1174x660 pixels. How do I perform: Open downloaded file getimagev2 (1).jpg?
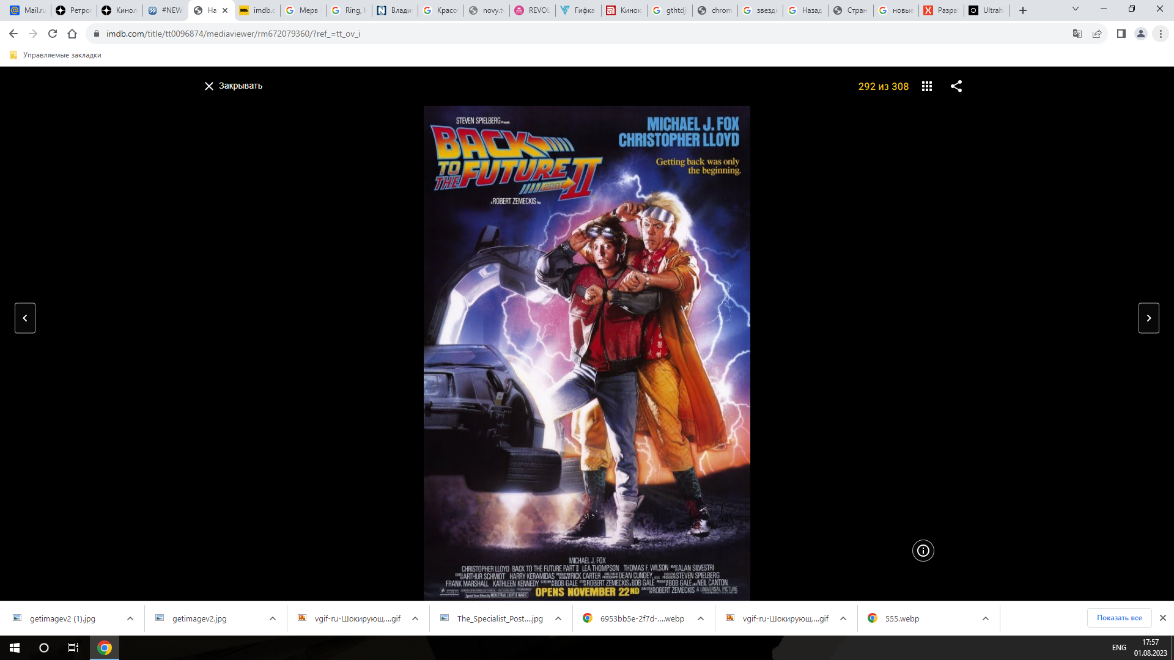62,618
